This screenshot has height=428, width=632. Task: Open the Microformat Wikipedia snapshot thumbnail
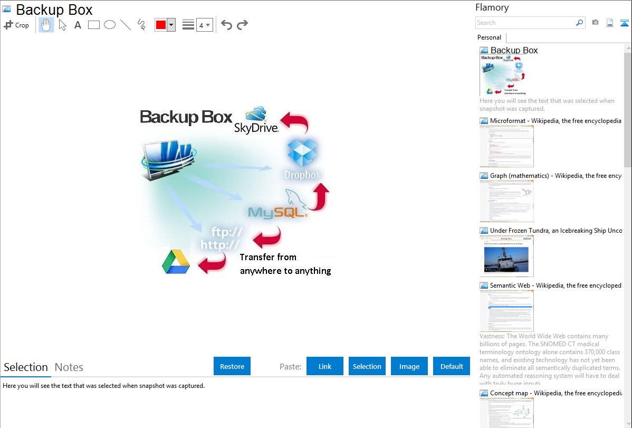506,146
